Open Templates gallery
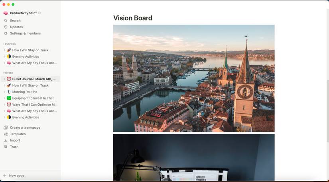Viewport: 329px width, 182px height. [18, 134]
